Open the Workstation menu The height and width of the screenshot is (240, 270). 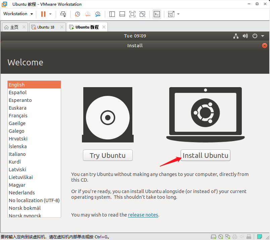coord(18,14)
